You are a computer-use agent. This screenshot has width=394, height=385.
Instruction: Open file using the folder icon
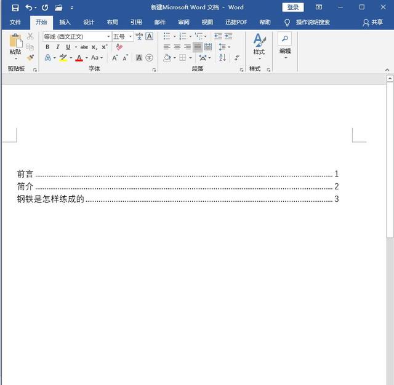click(58, 7)
